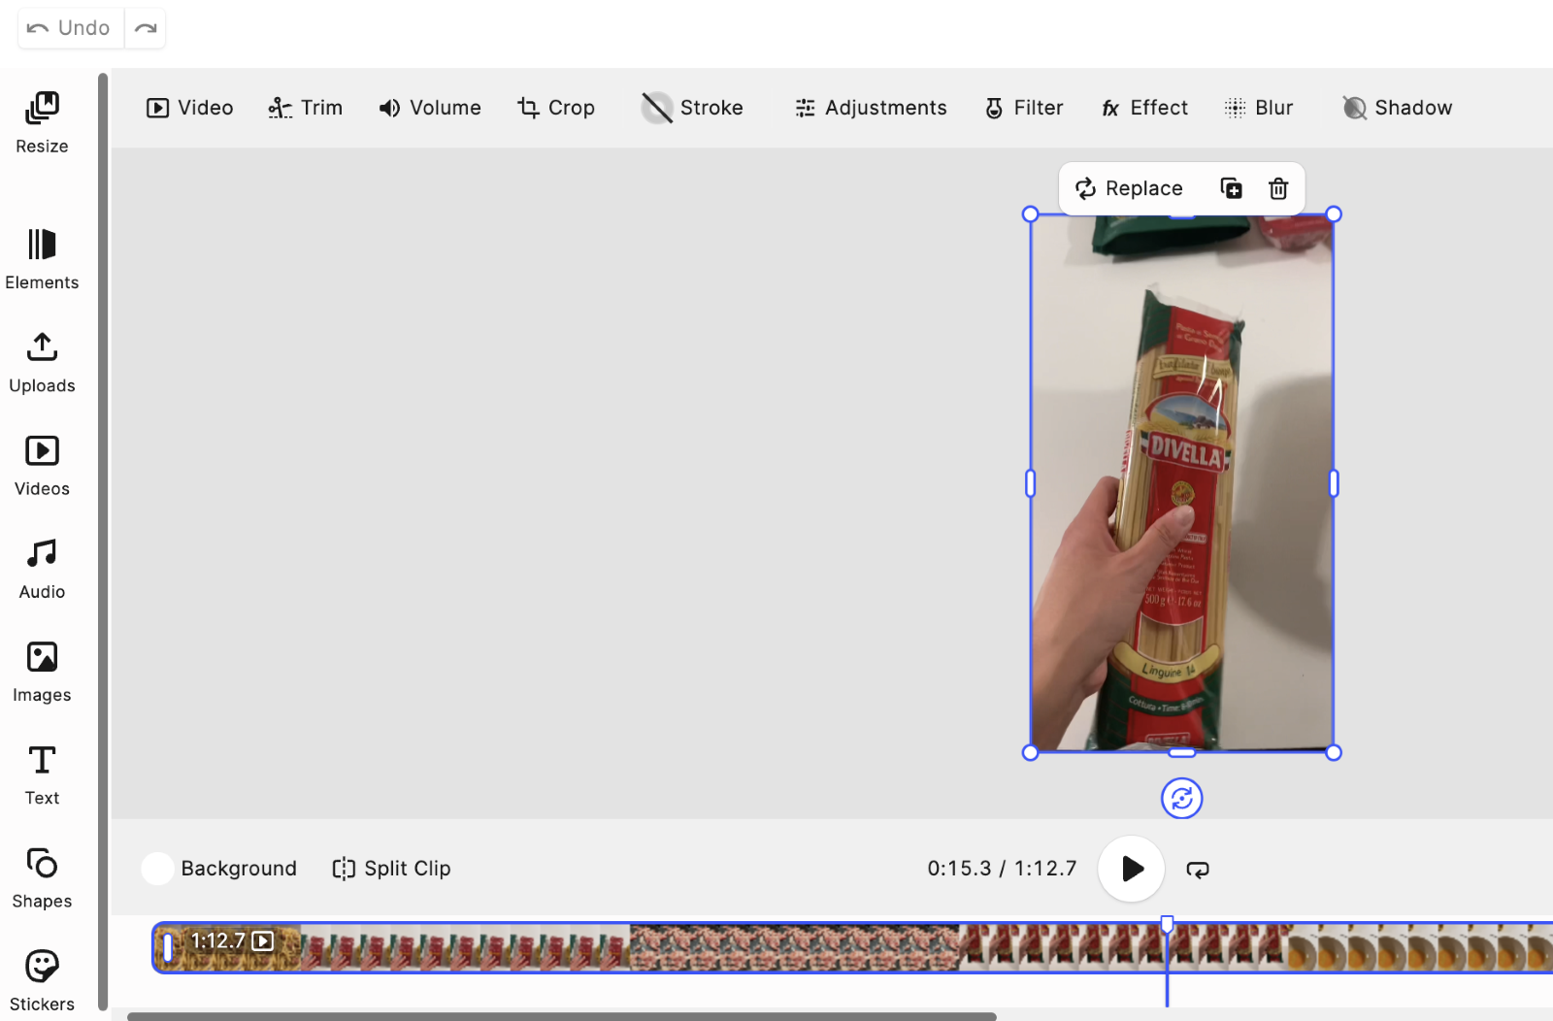Open the Trim tool
This screenshot has height=1021, width=1553.
pyautogui.click(x=306, y=108)
